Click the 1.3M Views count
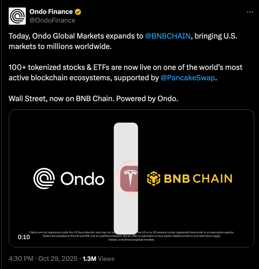This screenshot has height=269, width=259. coord(99,259)
